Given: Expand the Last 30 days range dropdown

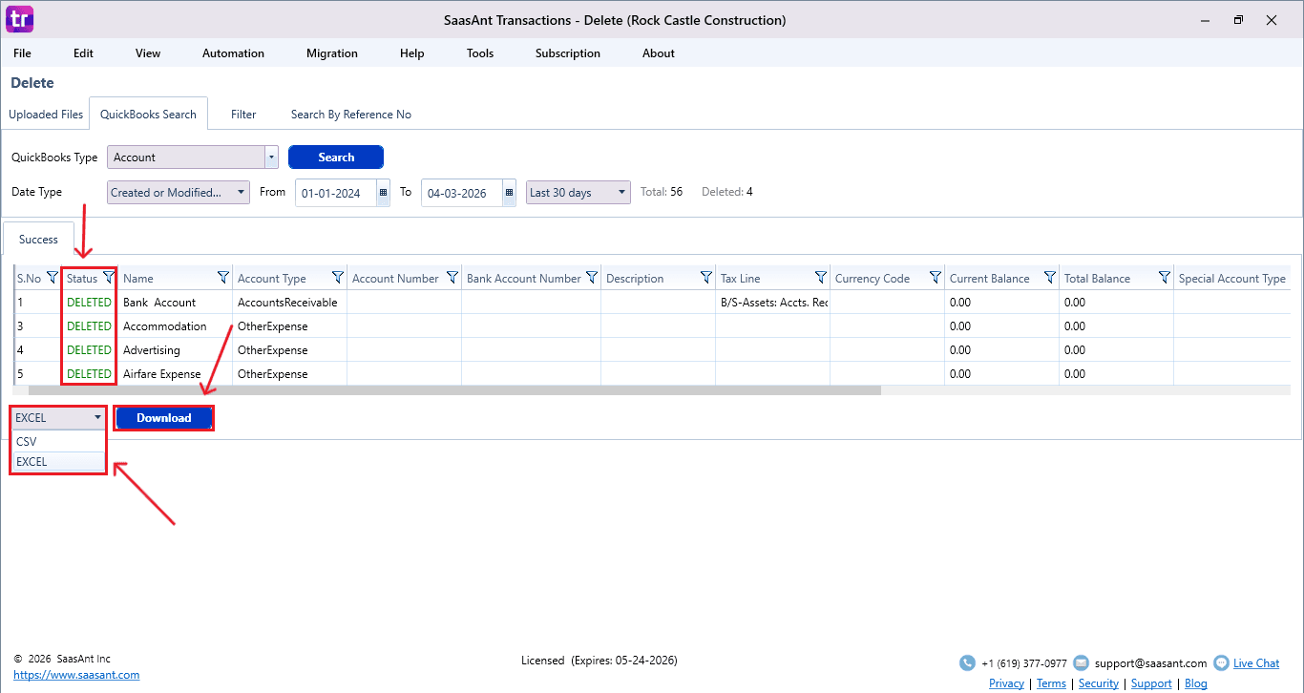Looking at the screenshot, I should point(578,193).
